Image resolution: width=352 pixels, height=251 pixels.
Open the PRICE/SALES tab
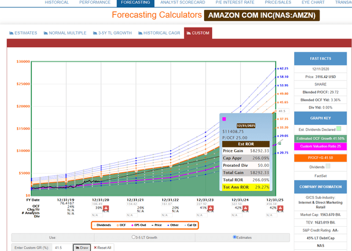click(278, 2)
